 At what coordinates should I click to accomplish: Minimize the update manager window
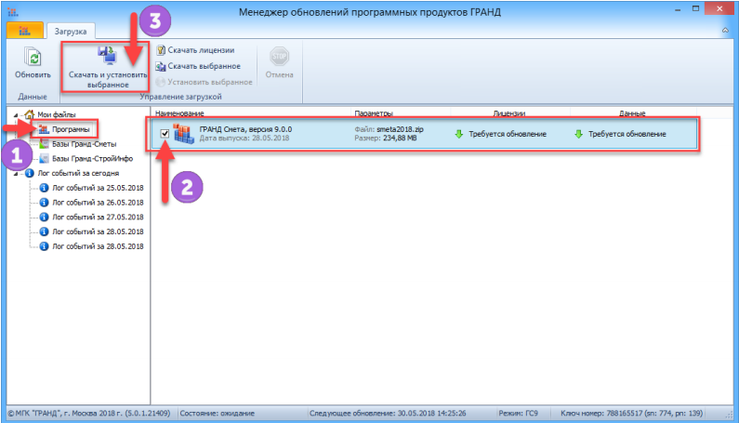678,9
